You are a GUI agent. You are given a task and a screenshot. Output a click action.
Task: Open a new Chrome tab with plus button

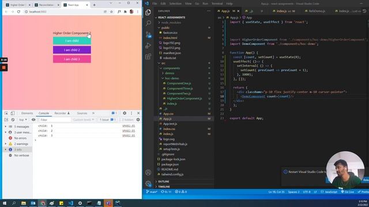pyautogui.click(x=95, y=5)
